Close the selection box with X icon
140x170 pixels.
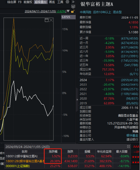click(51, 20)
